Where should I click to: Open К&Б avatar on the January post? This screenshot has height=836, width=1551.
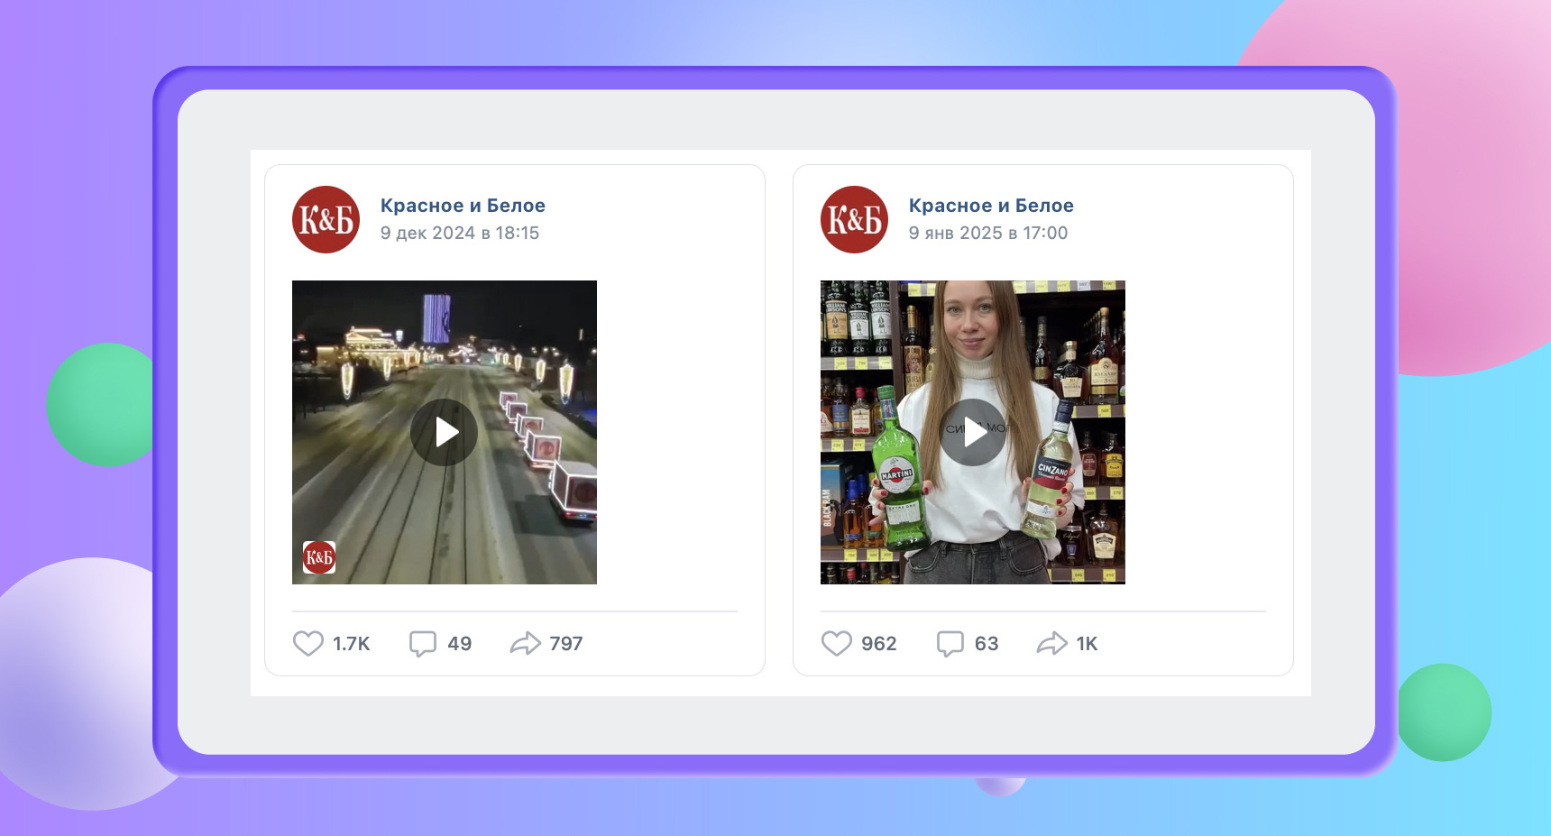[x=854, y=219]
